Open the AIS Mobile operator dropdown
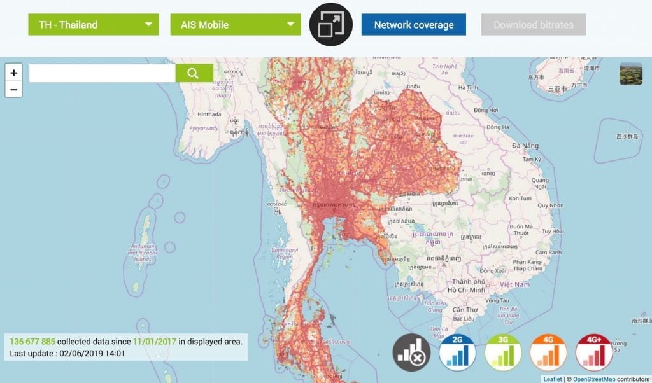This screenshot has width=652, height=383. (236, 25)
